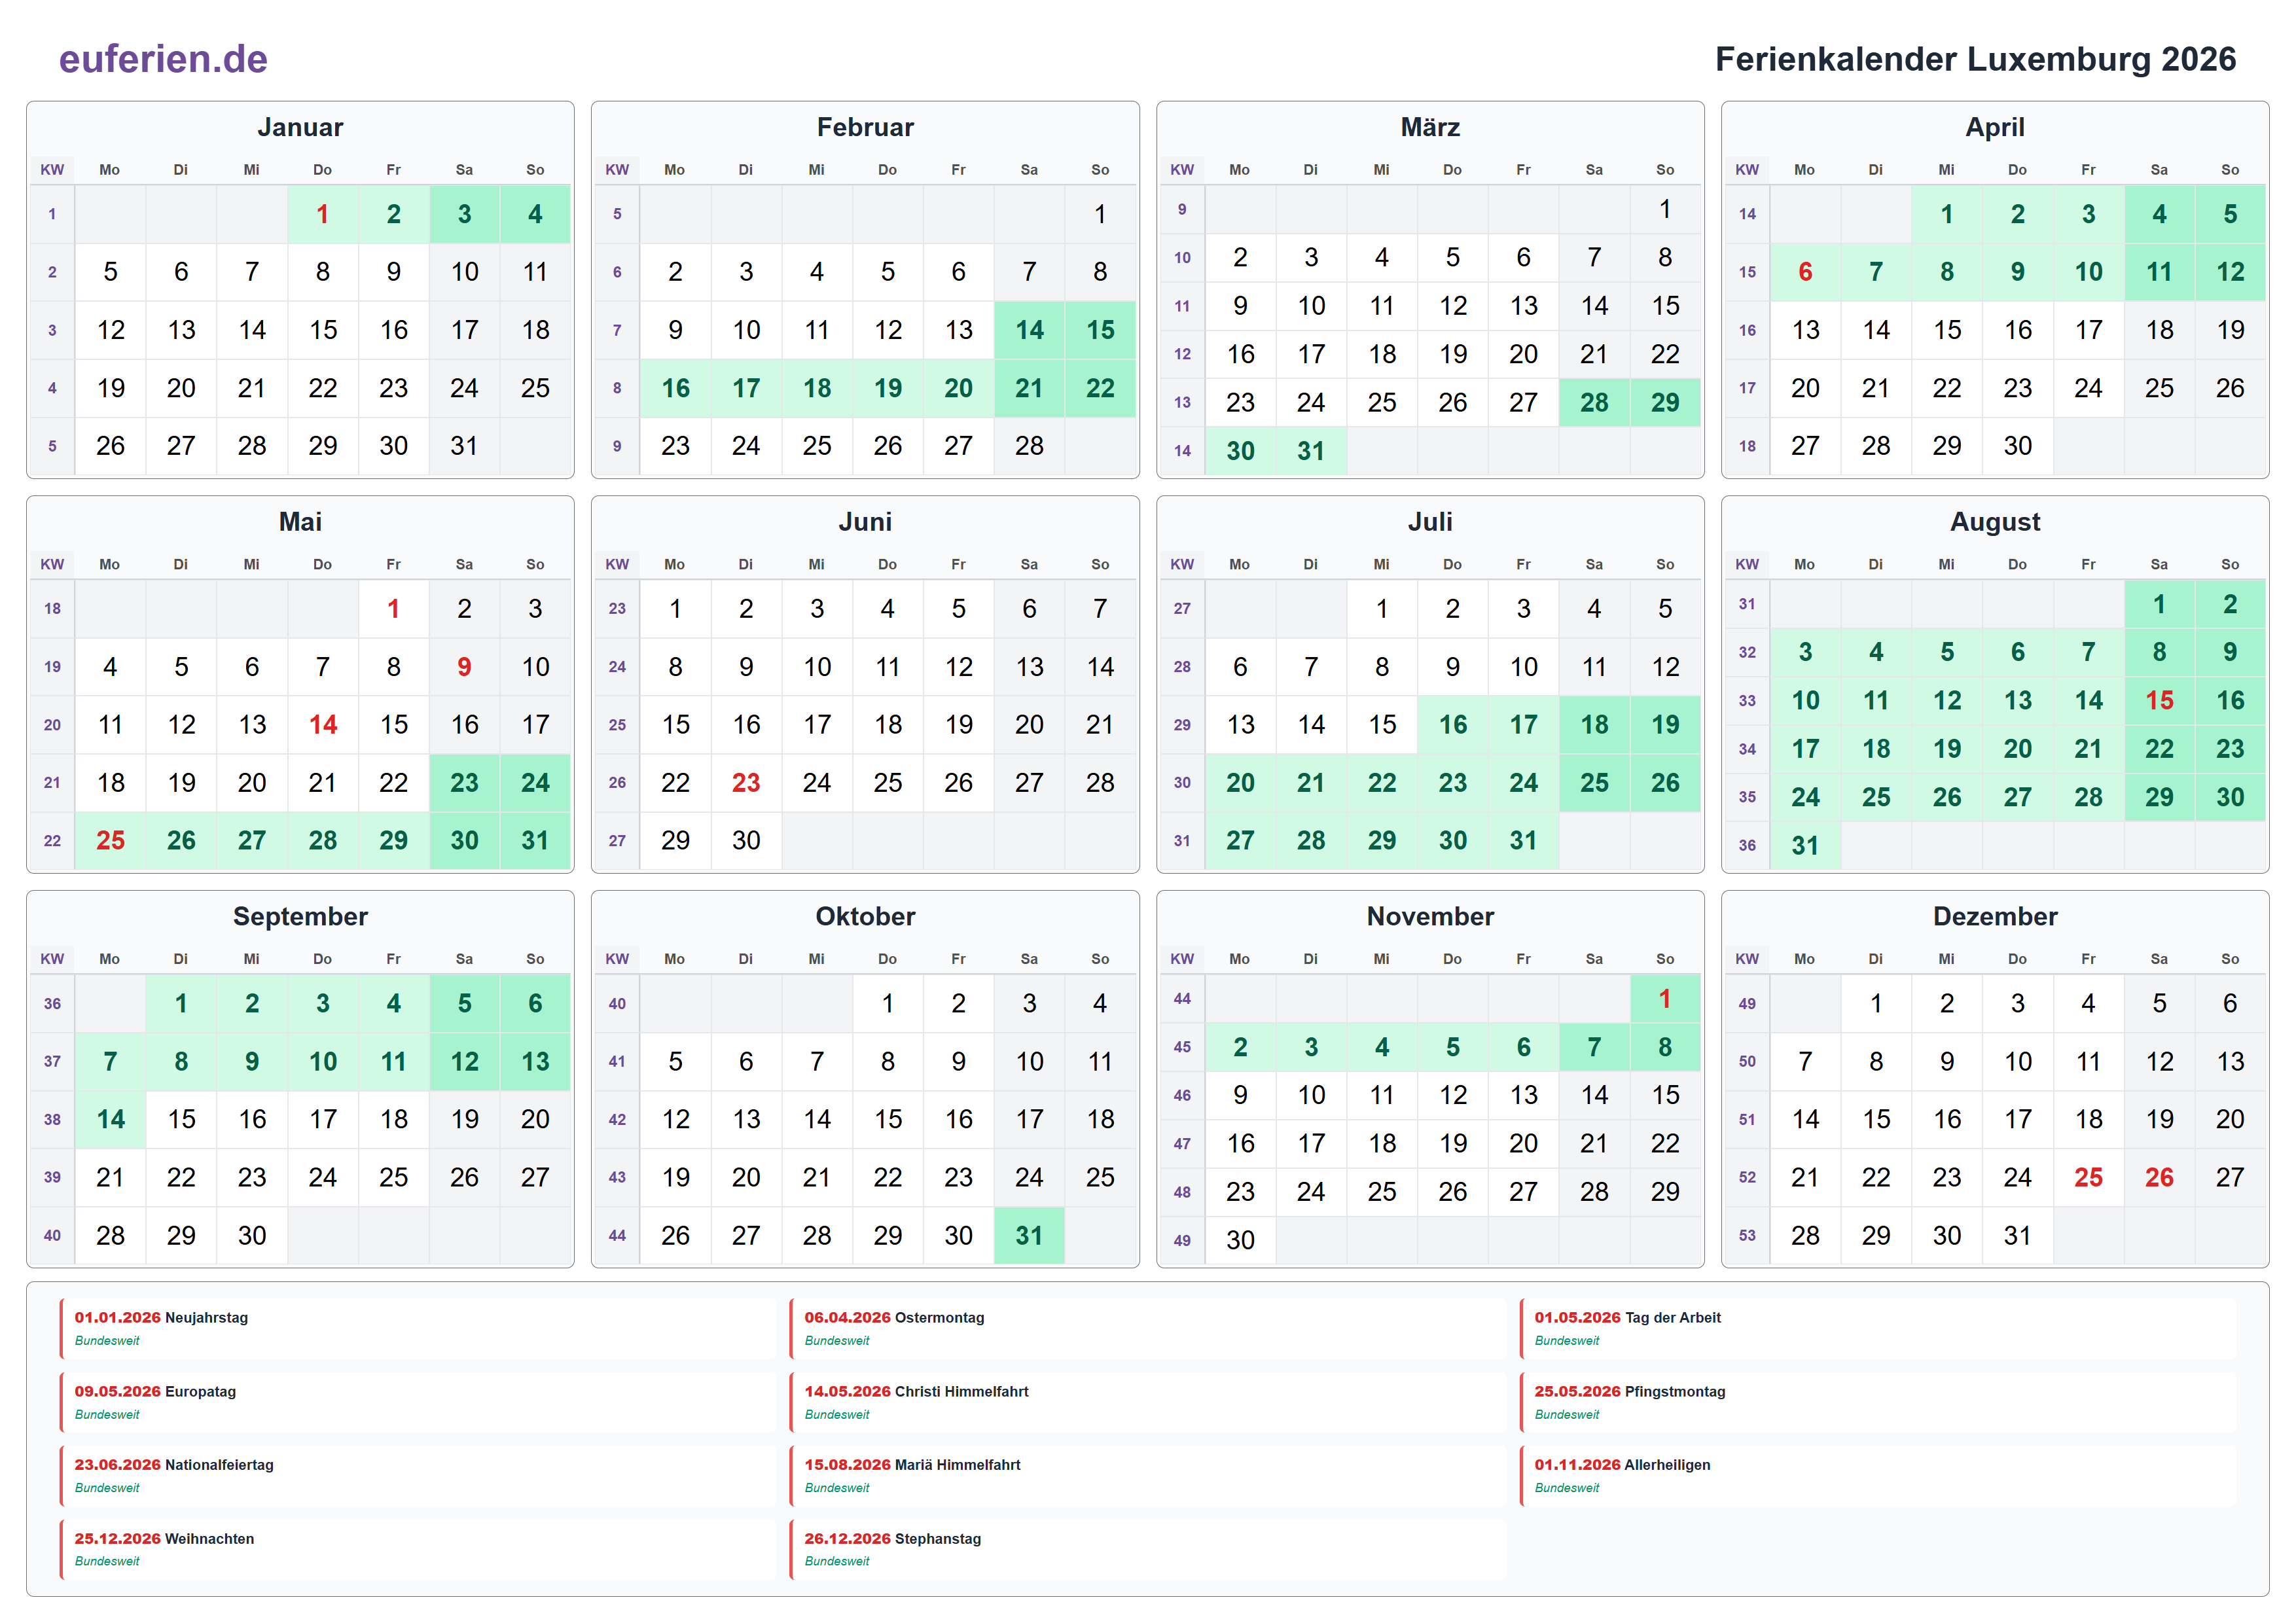
Task: Select September 14 in September calendar
Action: point(110,1119)
